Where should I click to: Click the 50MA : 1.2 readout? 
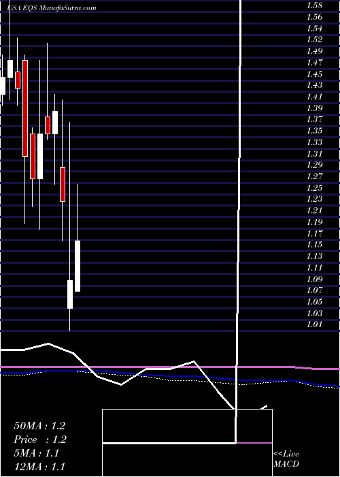tap(39, 426)
